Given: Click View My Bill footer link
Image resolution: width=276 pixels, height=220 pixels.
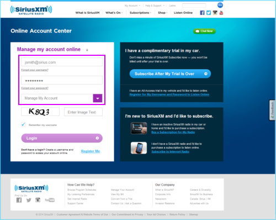Looking at the screenshot, I should tap(118, 195).
